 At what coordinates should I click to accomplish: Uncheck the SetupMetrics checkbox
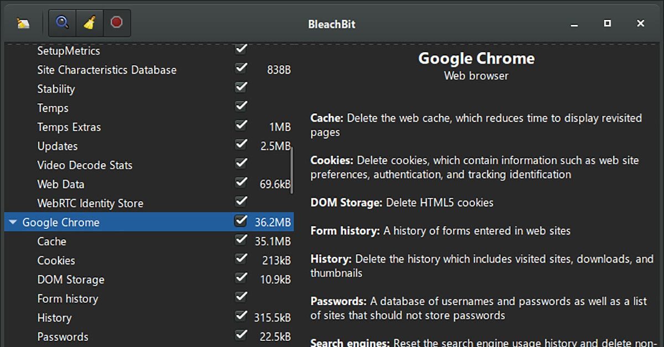(241, 49)
